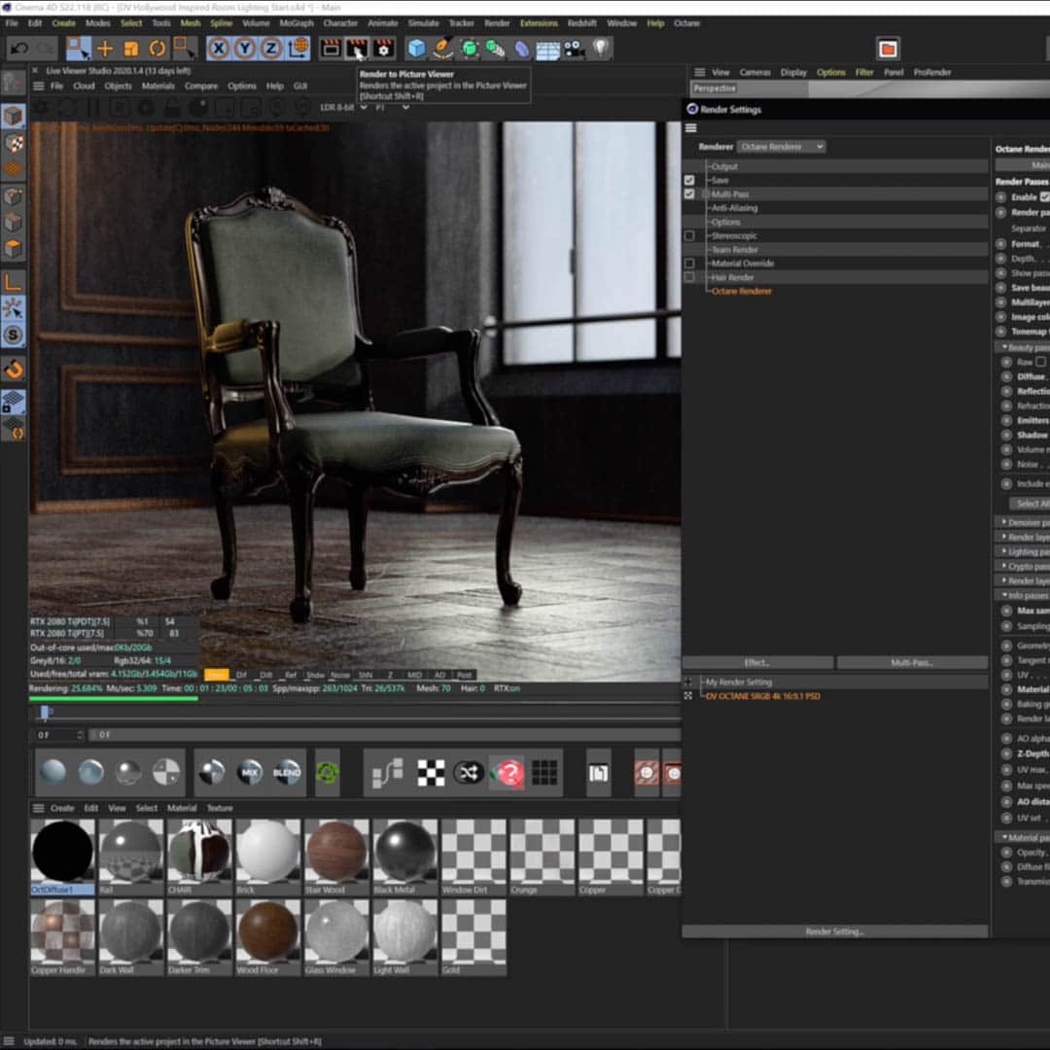The image size is (1050, 1050).
Task: Select the Rotate tool
Action: click(x=157, y=49)
